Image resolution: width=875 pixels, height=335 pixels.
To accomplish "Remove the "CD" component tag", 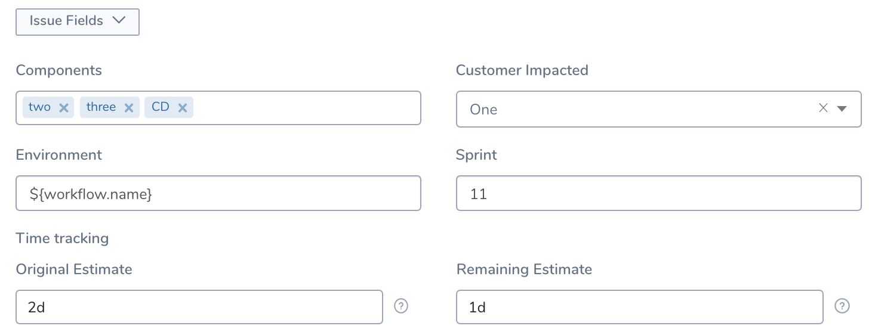I will (183, 108).
